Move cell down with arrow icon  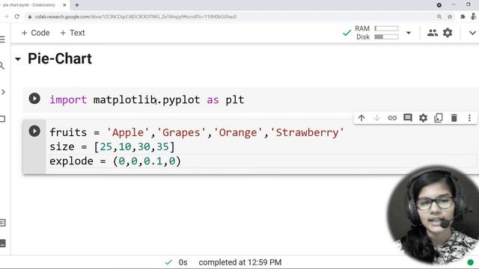tap(376, 118)
